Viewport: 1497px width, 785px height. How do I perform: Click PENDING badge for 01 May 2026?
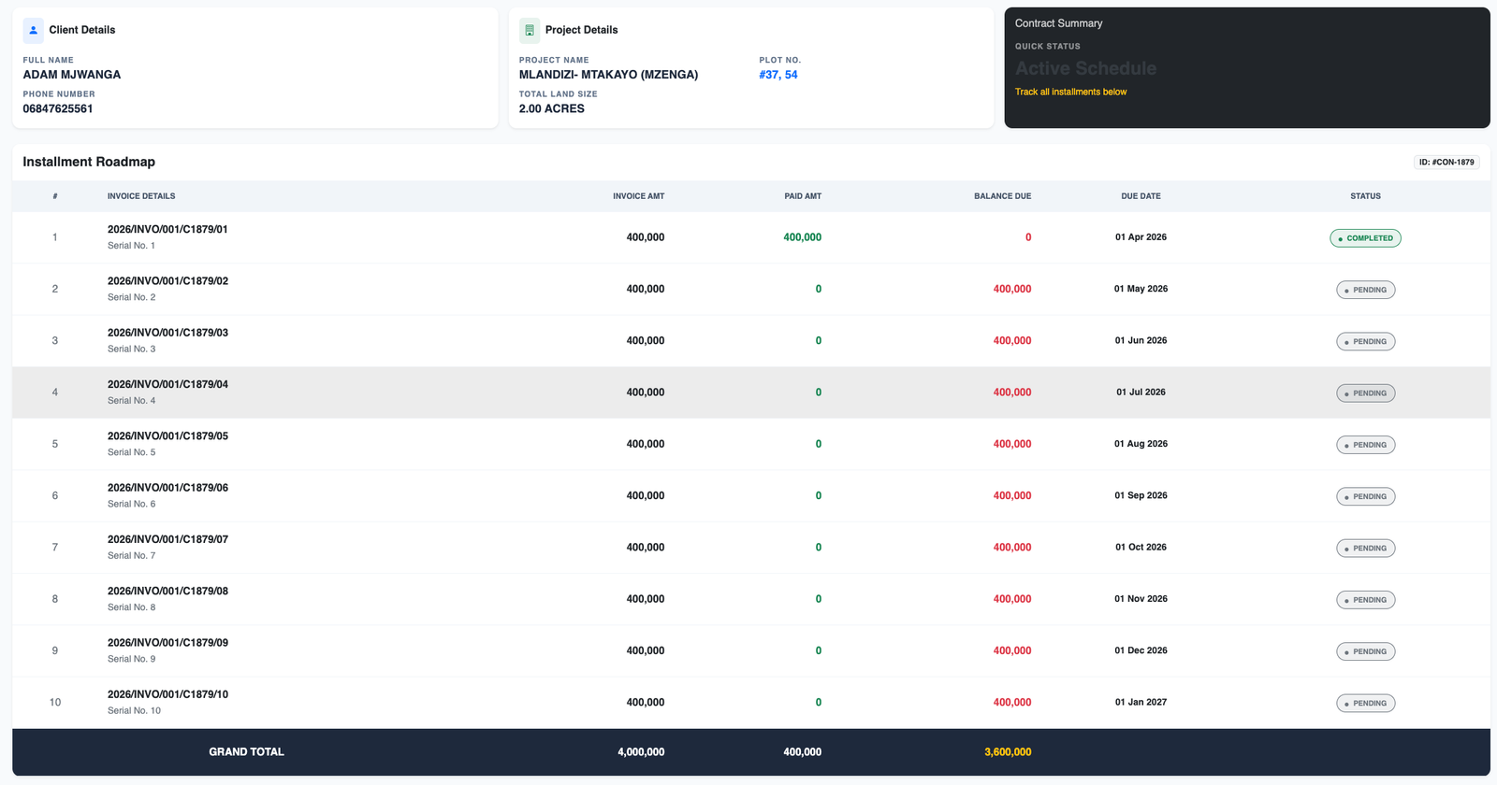click(x=1365, y=290)
